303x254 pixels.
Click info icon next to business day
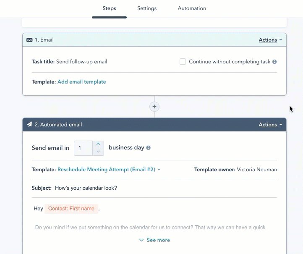[x=148, y=148]
